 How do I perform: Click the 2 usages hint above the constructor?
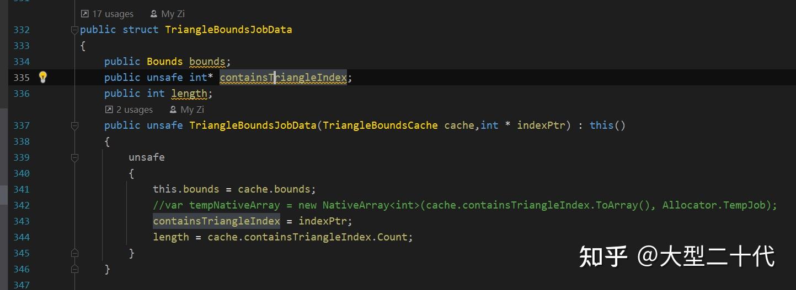pyautogui.click(x=129, y=110)
